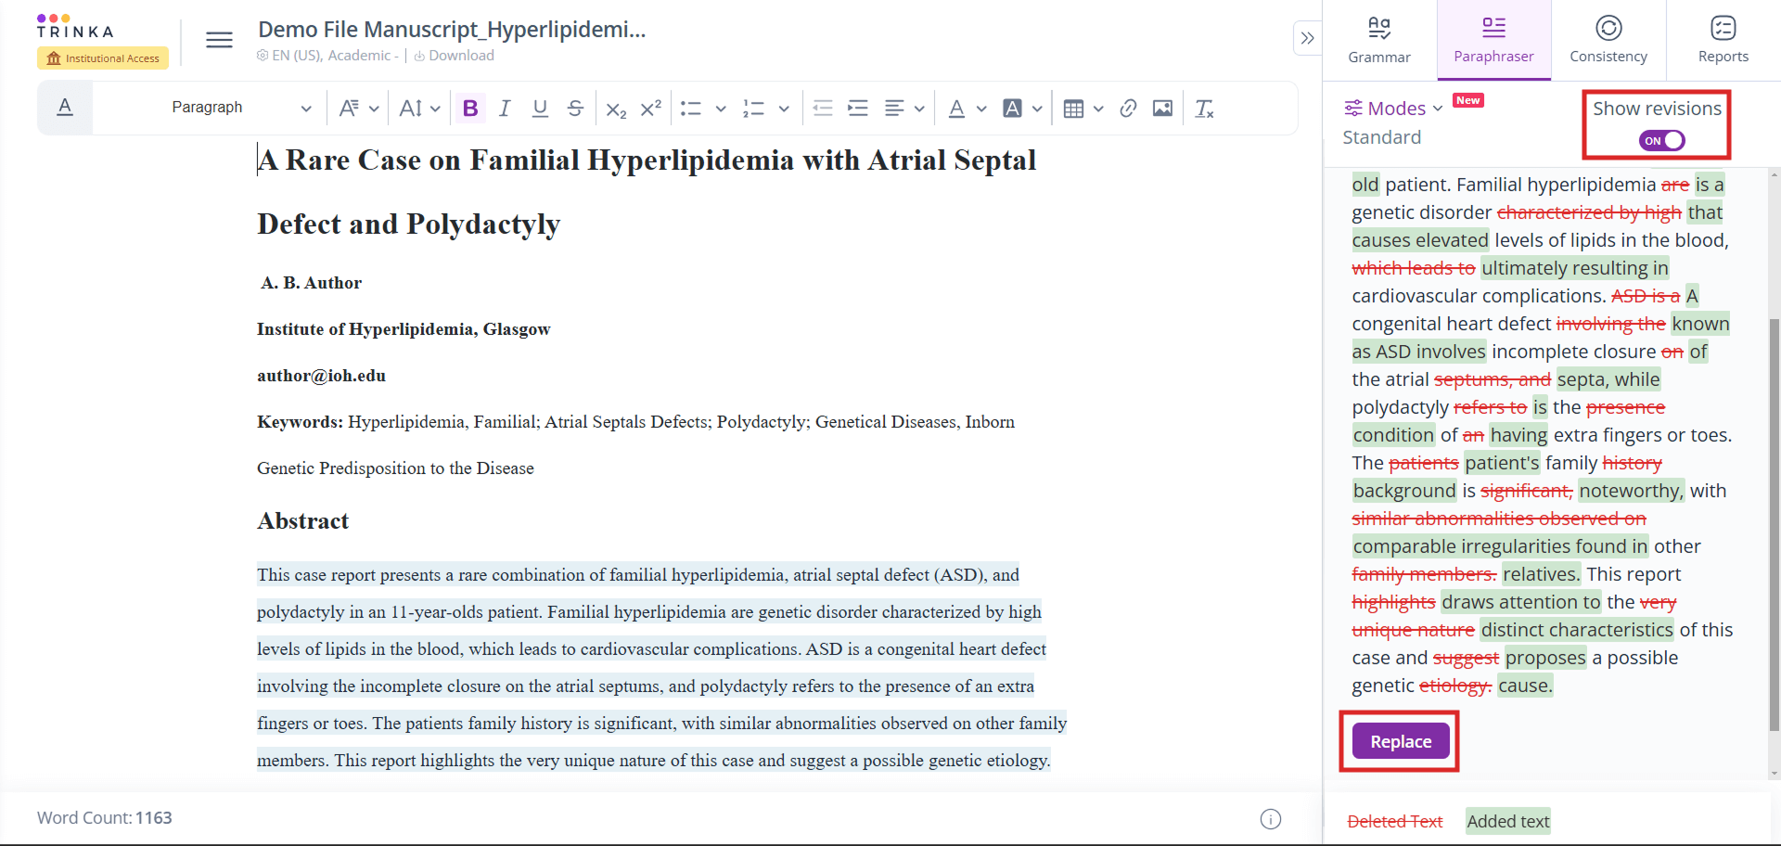Viewport: 1781px width, 846px height.
Task: Click the author@ioh.edu line
Action: [x=321, y=376]
